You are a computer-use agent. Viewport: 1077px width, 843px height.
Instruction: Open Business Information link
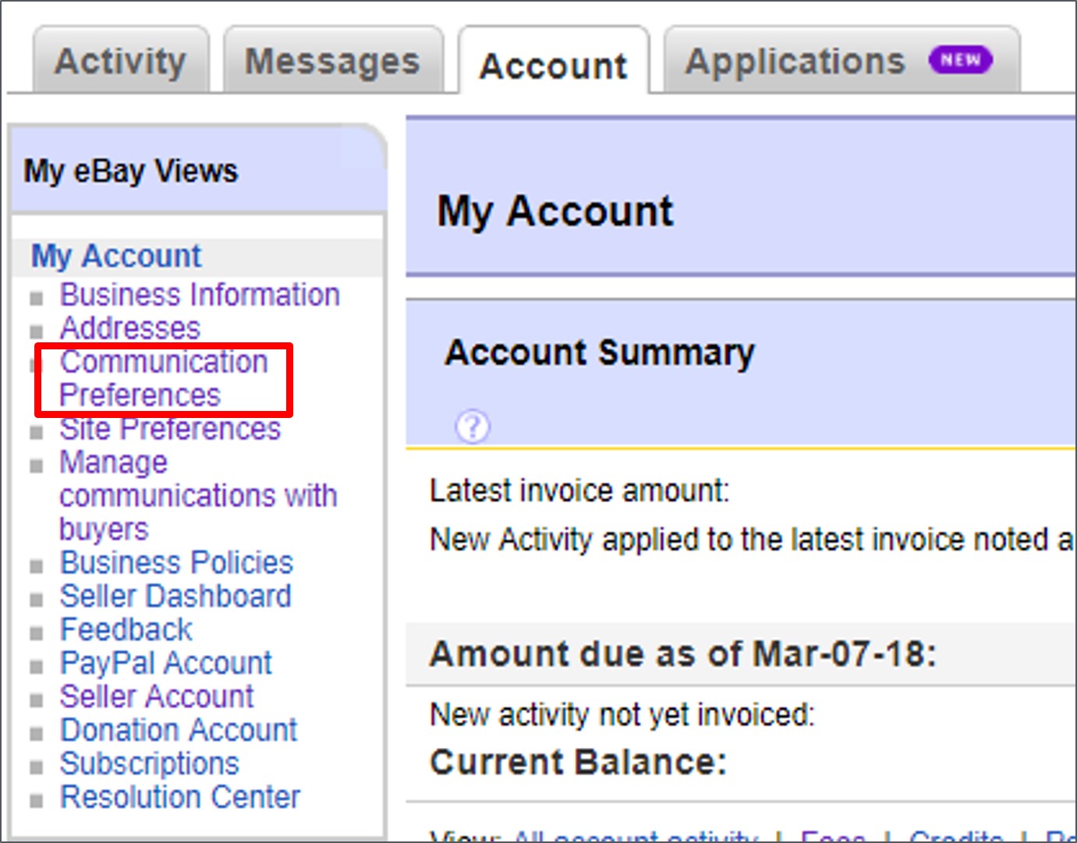(x=200, y=295)
